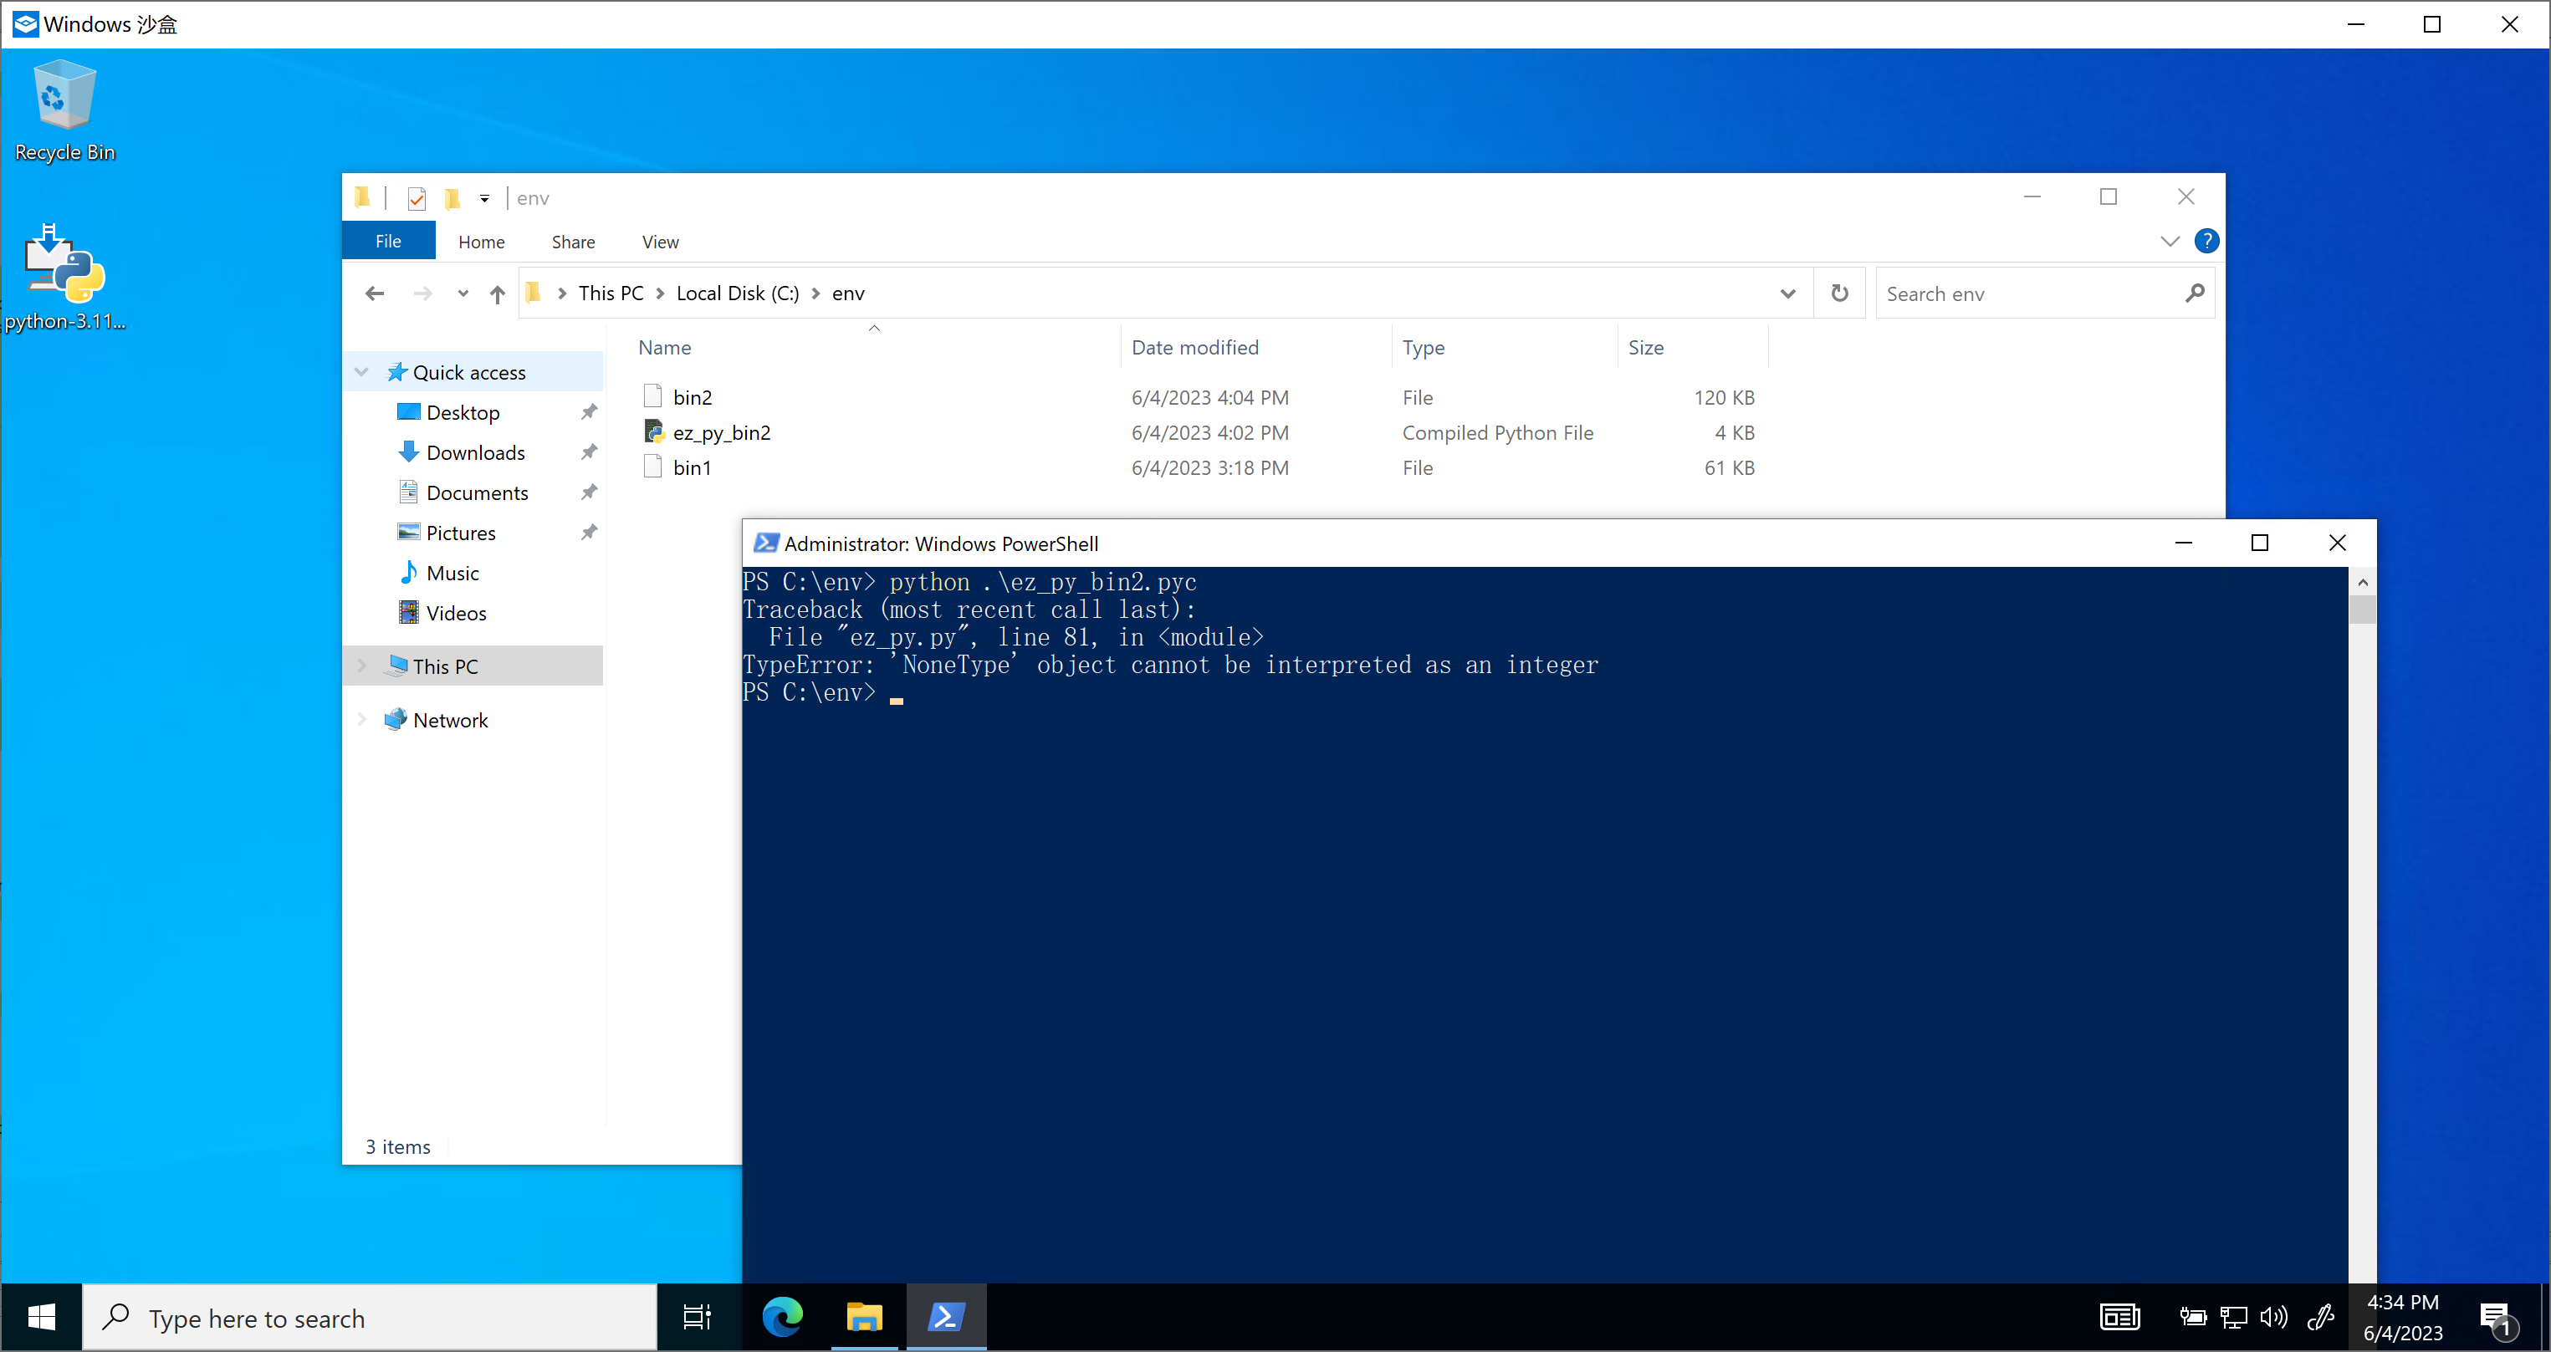2551x1352 pixels.
Task: Click the New folder quick access icon
Action: (x=452, y=198)
